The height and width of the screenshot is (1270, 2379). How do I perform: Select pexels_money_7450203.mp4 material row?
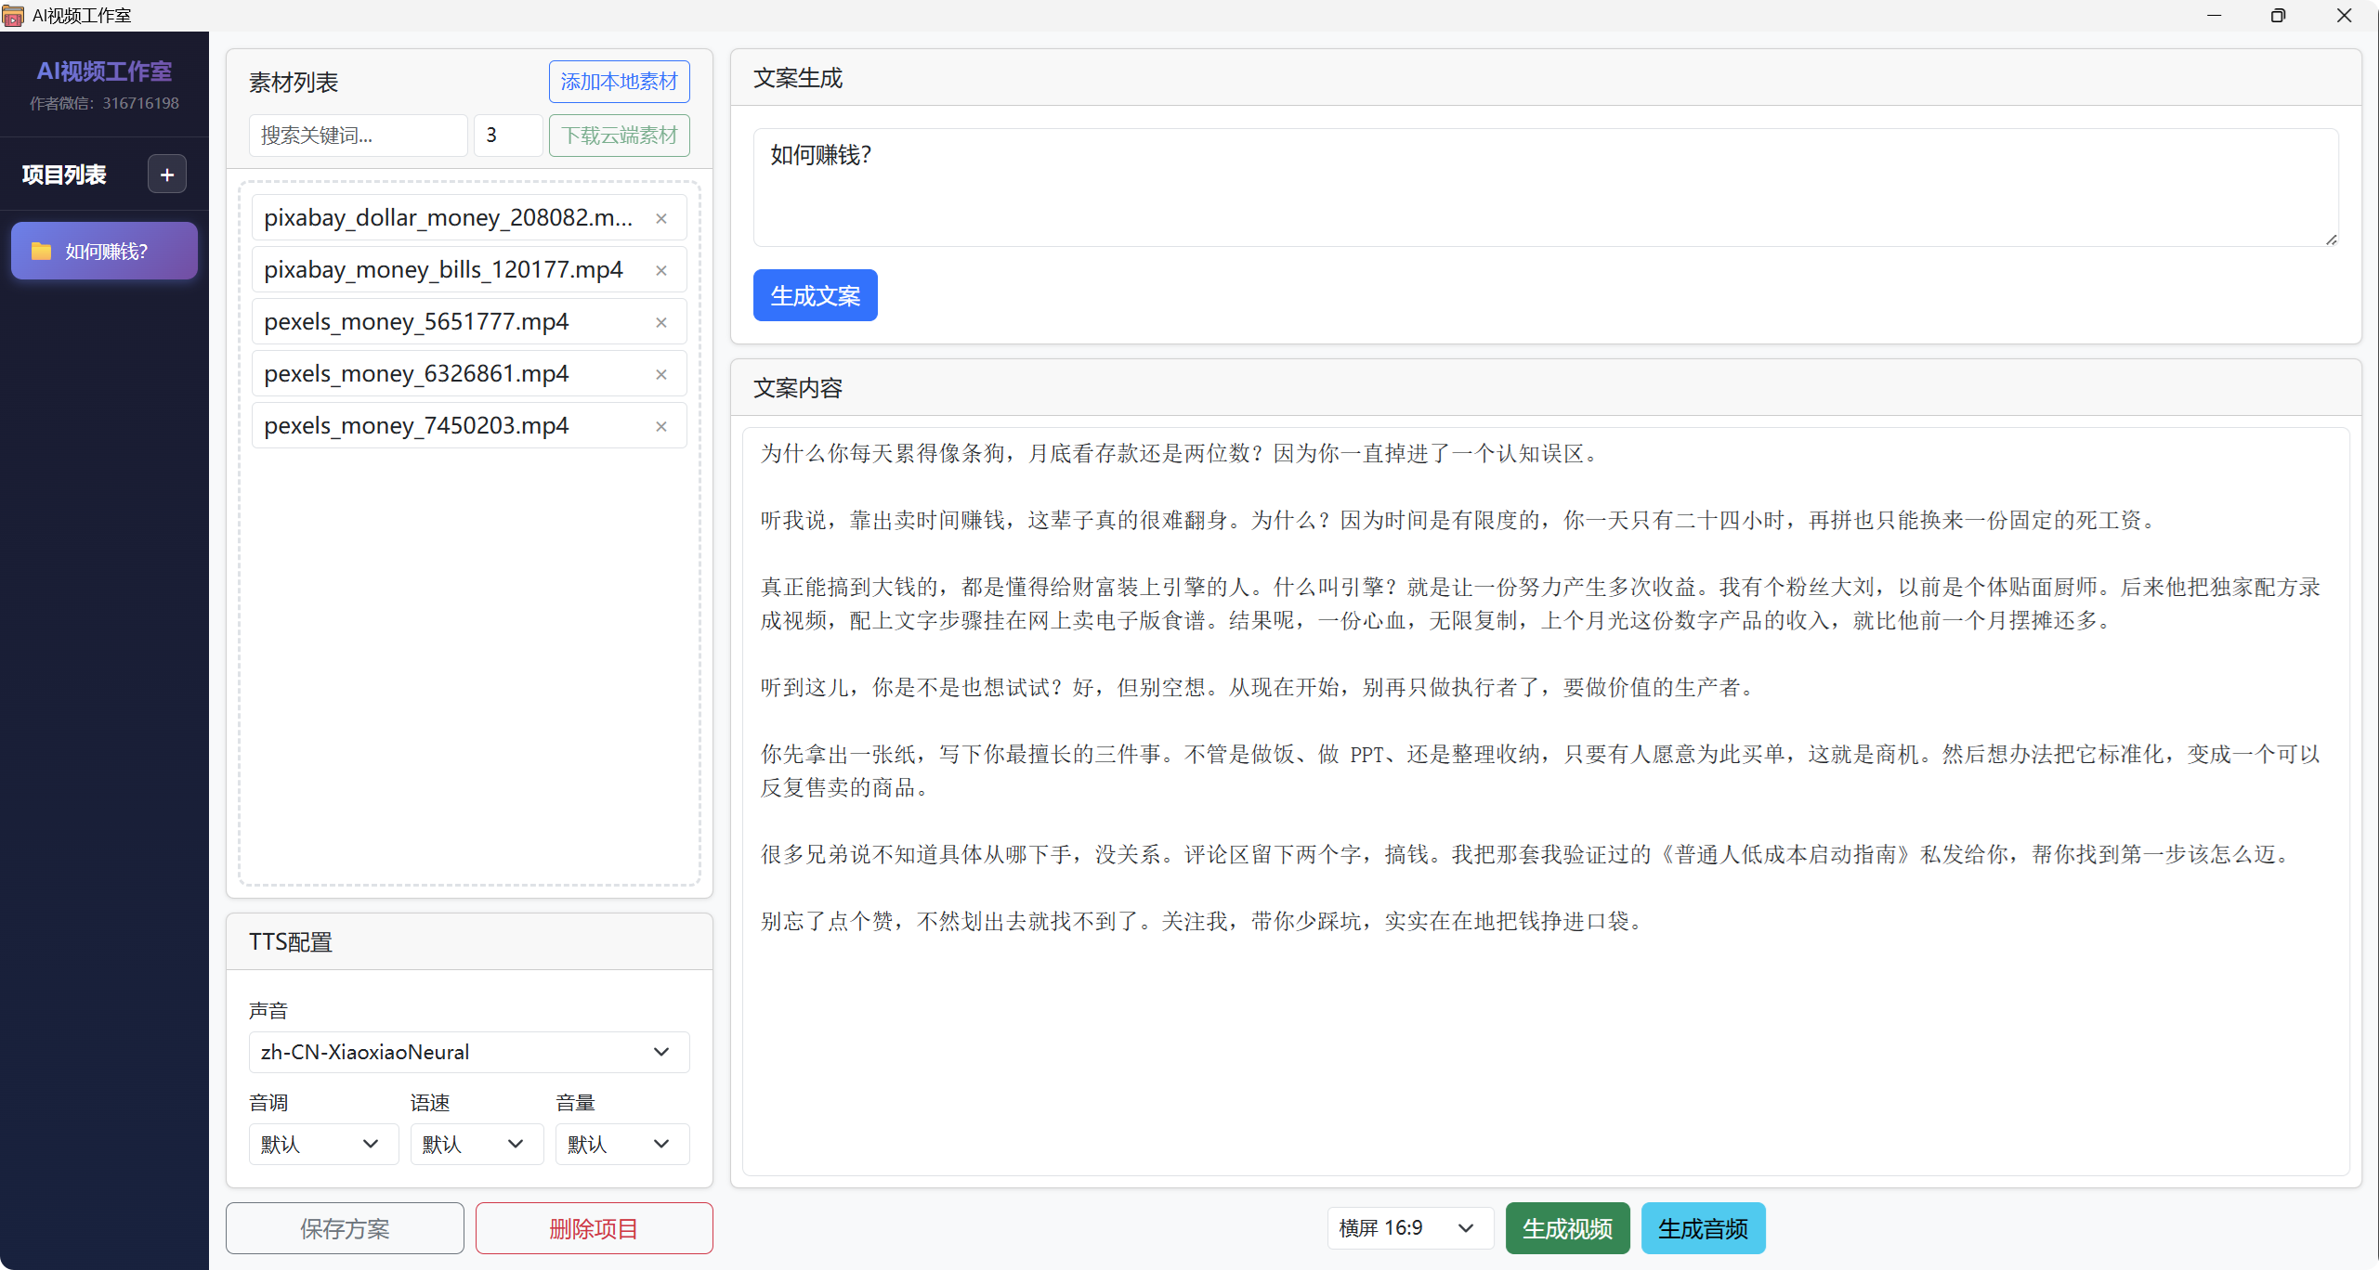pyautogui.click(x=469, y=426)
